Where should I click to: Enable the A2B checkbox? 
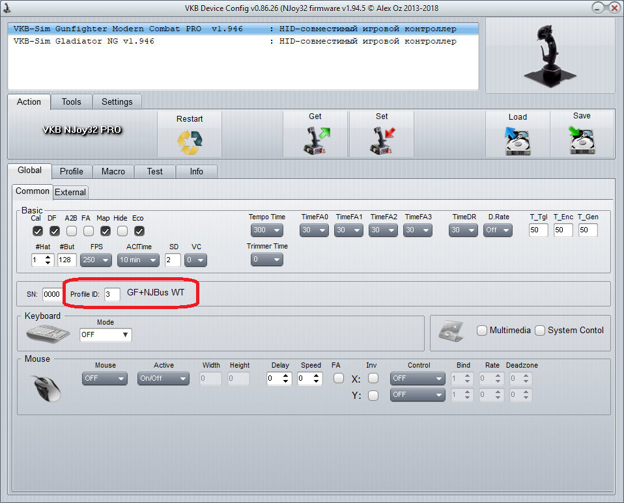(72, 230)
